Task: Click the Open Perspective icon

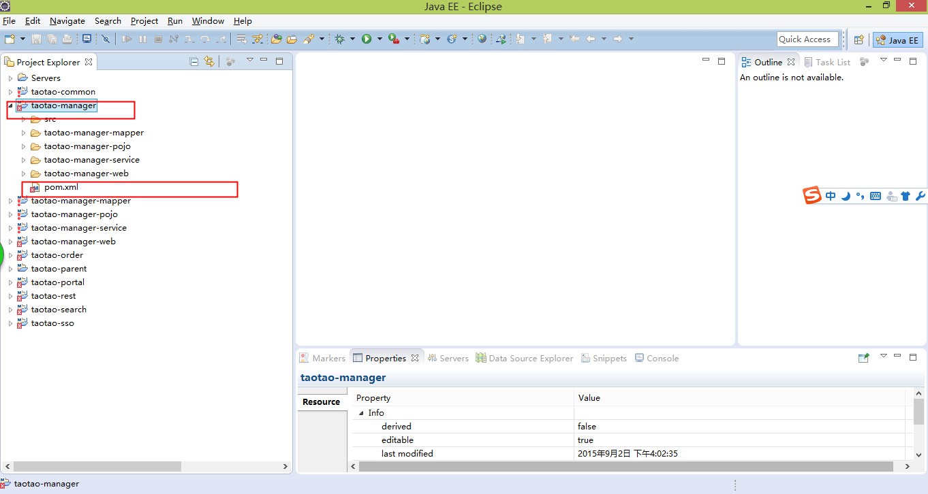Action: [x=859, y=39]
